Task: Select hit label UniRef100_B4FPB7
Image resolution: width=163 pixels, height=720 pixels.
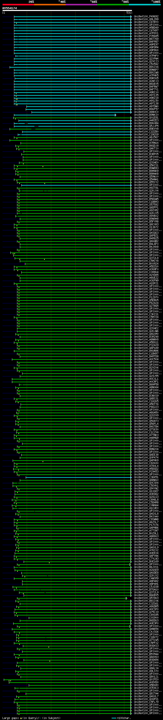Action: click(146, 42)
